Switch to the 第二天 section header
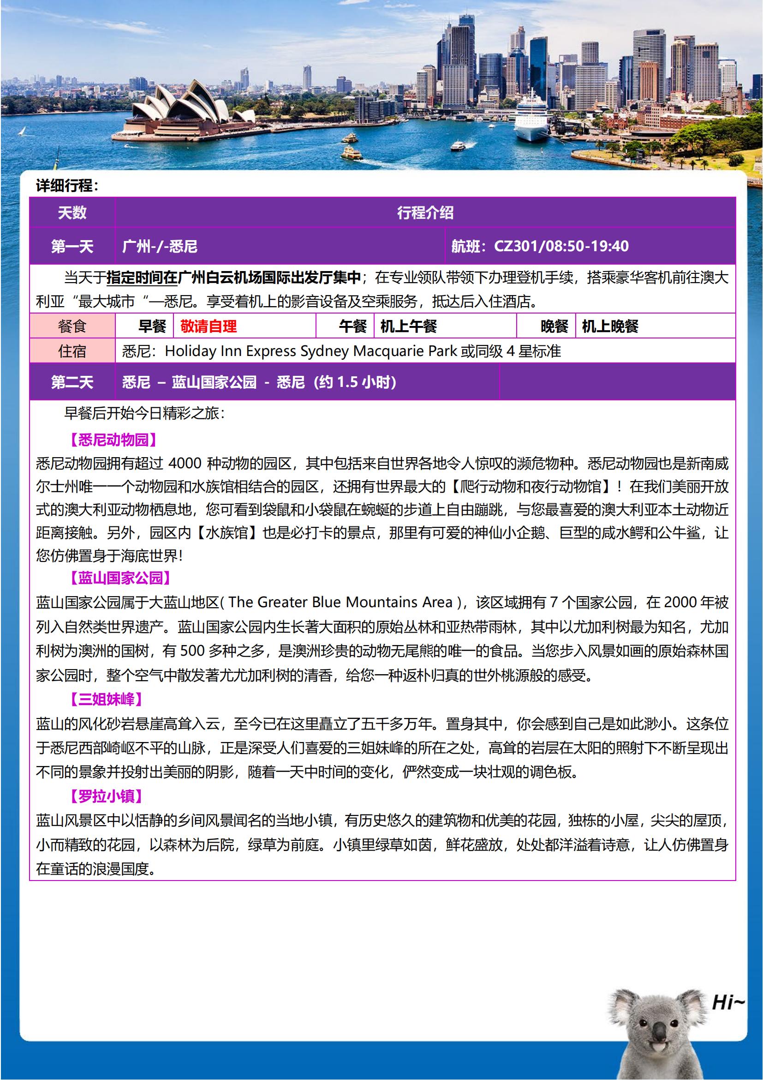Screen dimensions: 763x1080 (72, 383)
